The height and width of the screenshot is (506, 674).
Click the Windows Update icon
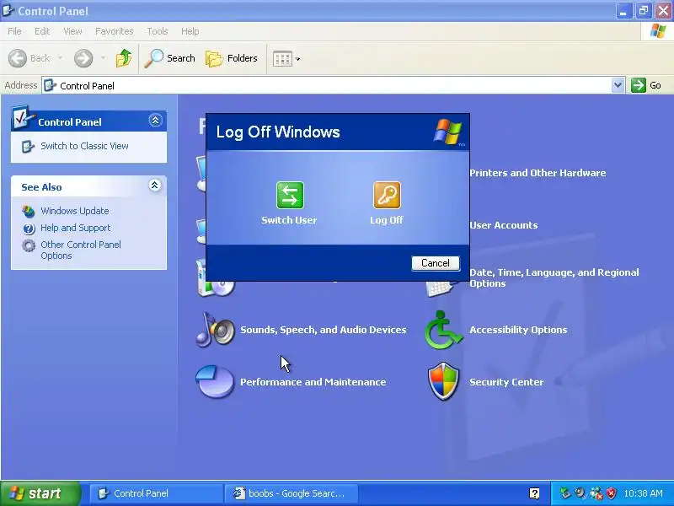[29, 212]
